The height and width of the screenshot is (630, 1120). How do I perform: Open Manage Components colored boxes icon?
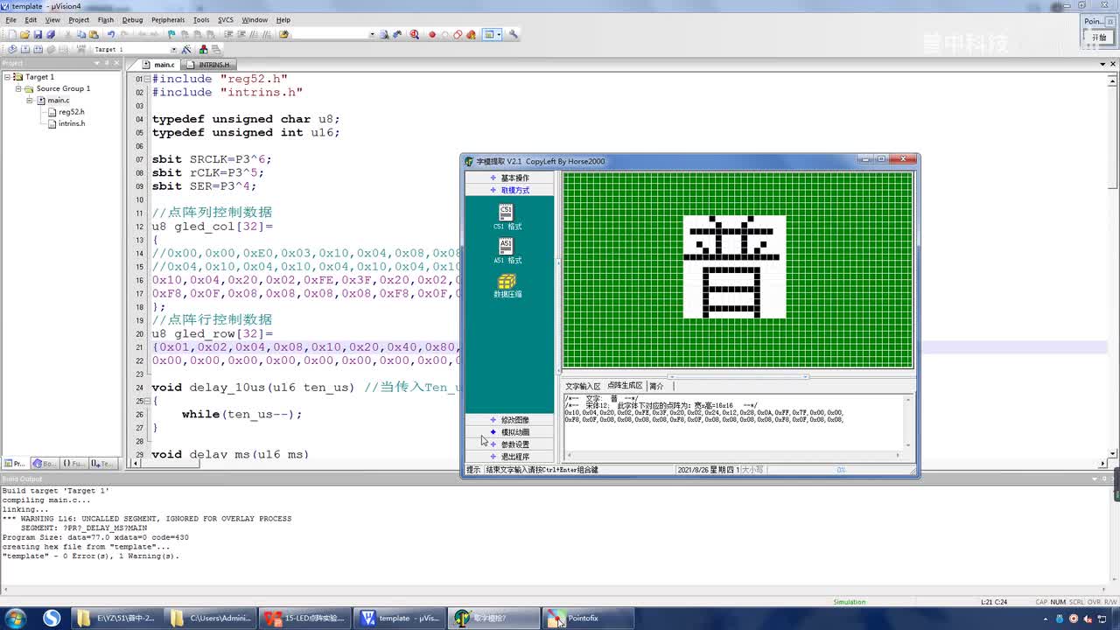pos(204,49)
